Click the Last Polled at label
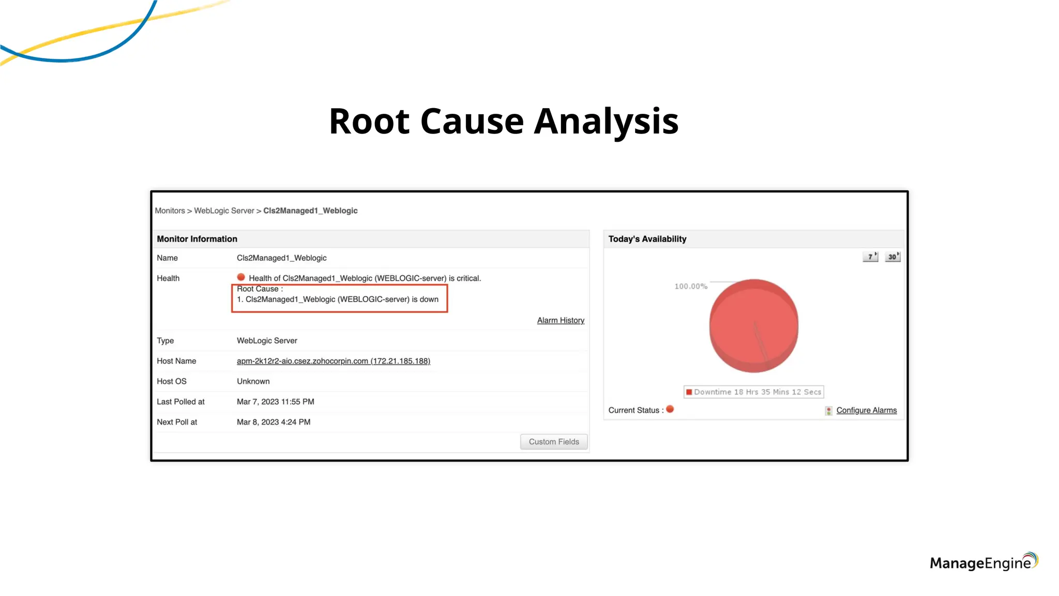The image size is (1059, 596). point(180,401)
